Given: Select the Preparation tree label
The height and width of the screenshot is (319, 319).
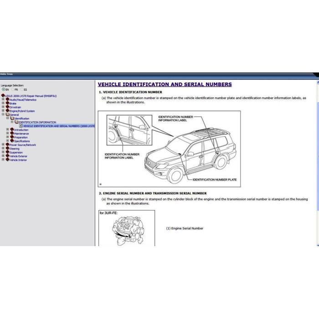Looking at the screenshot, I should coord(21,138).
